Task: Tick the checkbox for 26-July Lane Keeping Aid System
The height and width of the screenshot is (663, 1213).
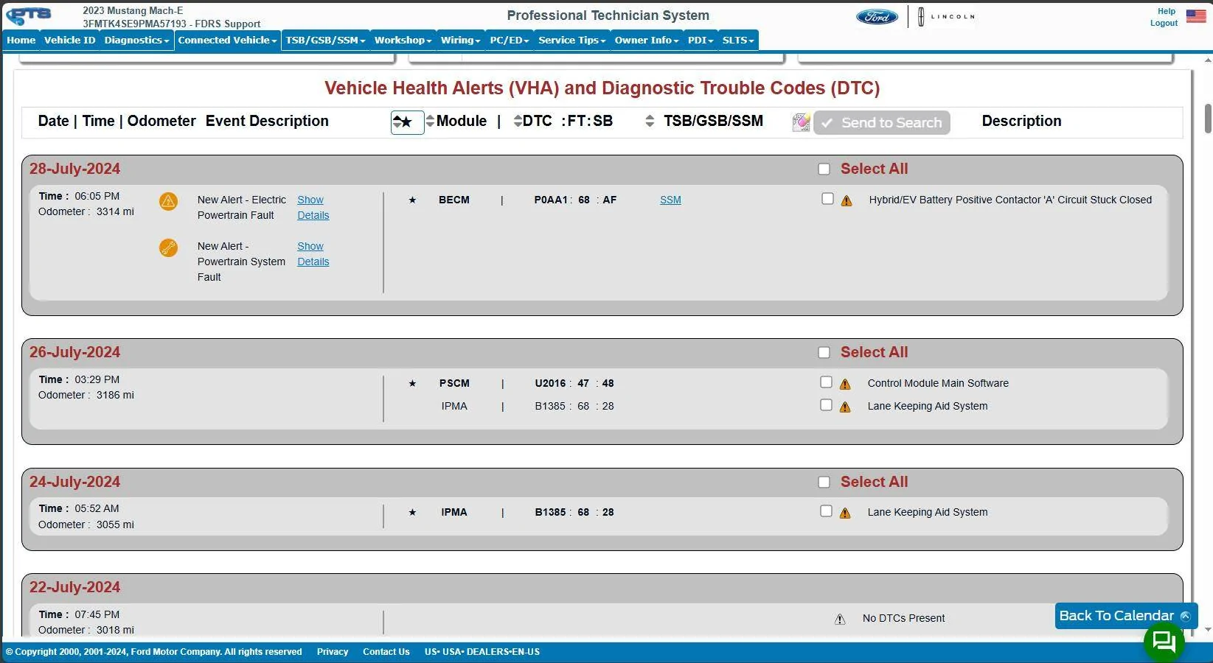Action: (x=826, y=405)
